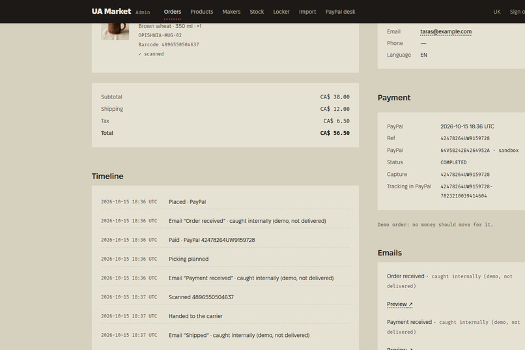The image size is (525, 350).
Task: Click timeline entry Handed to the carrier
Action: (195, 316)
